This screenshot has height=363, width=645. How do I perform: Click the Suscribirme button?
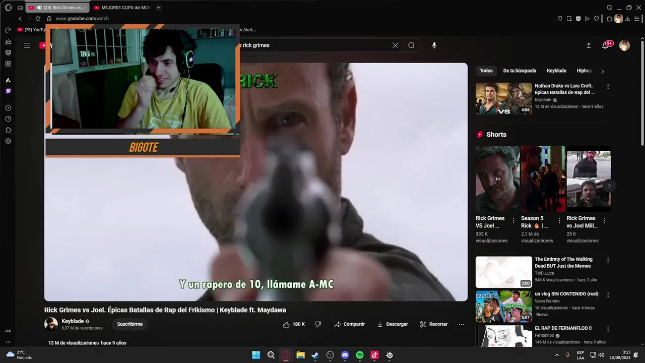[x=130, y=324]
